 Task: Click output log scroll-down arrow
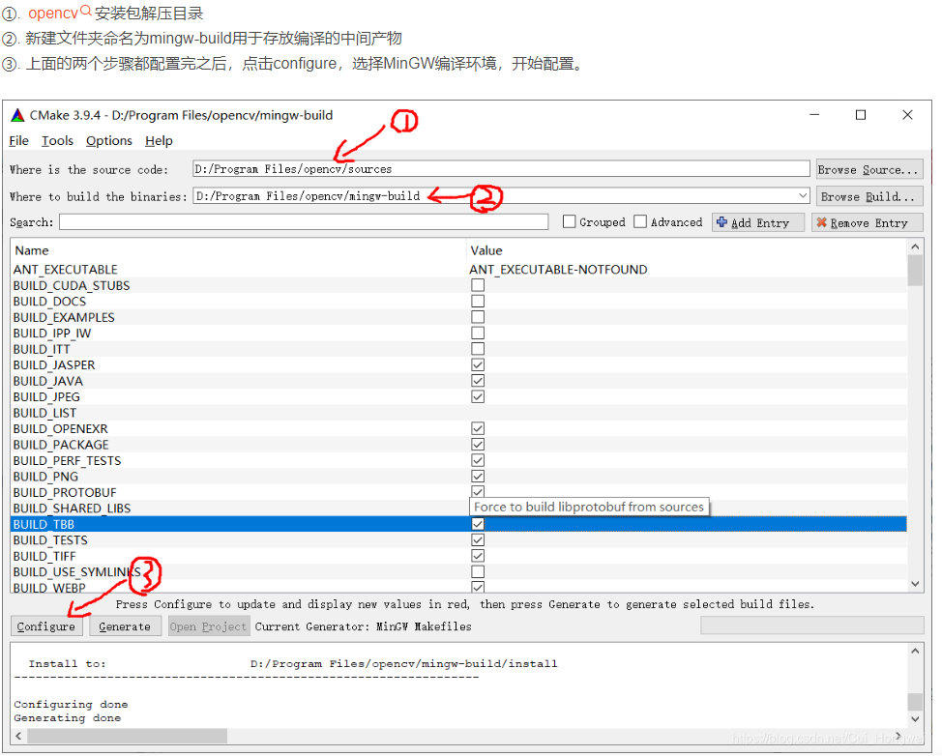tap(915, 718)
